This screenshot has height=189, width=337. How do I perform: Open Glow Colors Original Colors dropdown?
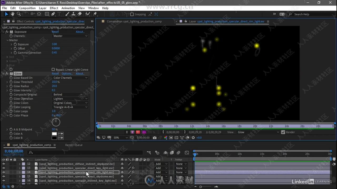pyautogui.click(x=70, y=103)
